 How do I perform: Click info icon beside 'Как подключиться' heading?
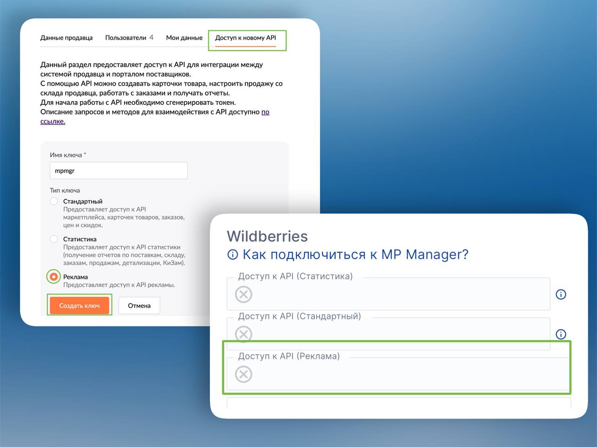[x=232, y=255]
